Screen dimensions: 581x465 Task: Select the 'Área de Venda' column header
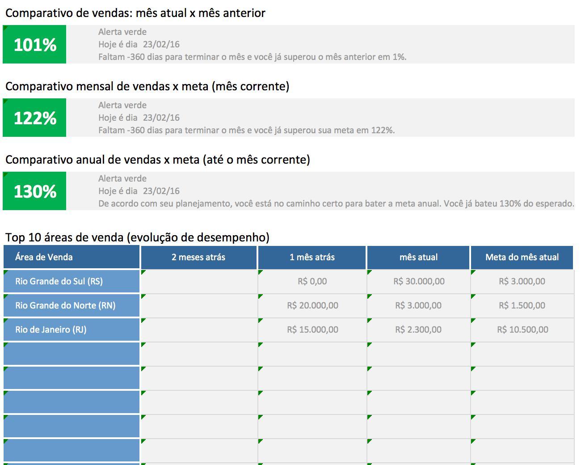tap(72, 257)
